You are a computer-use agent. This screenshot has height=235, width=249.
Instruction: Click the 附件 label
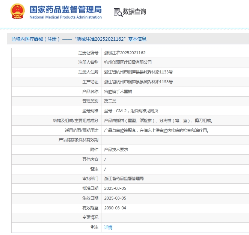click(94, 150)
